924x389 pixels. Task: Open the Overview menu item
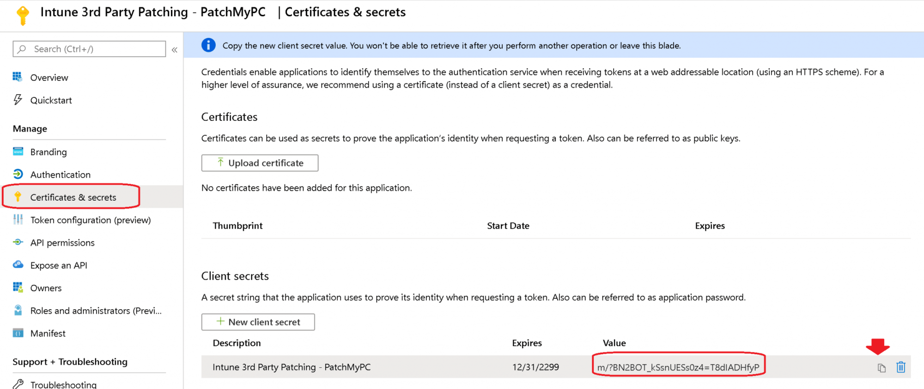[49, 78]
